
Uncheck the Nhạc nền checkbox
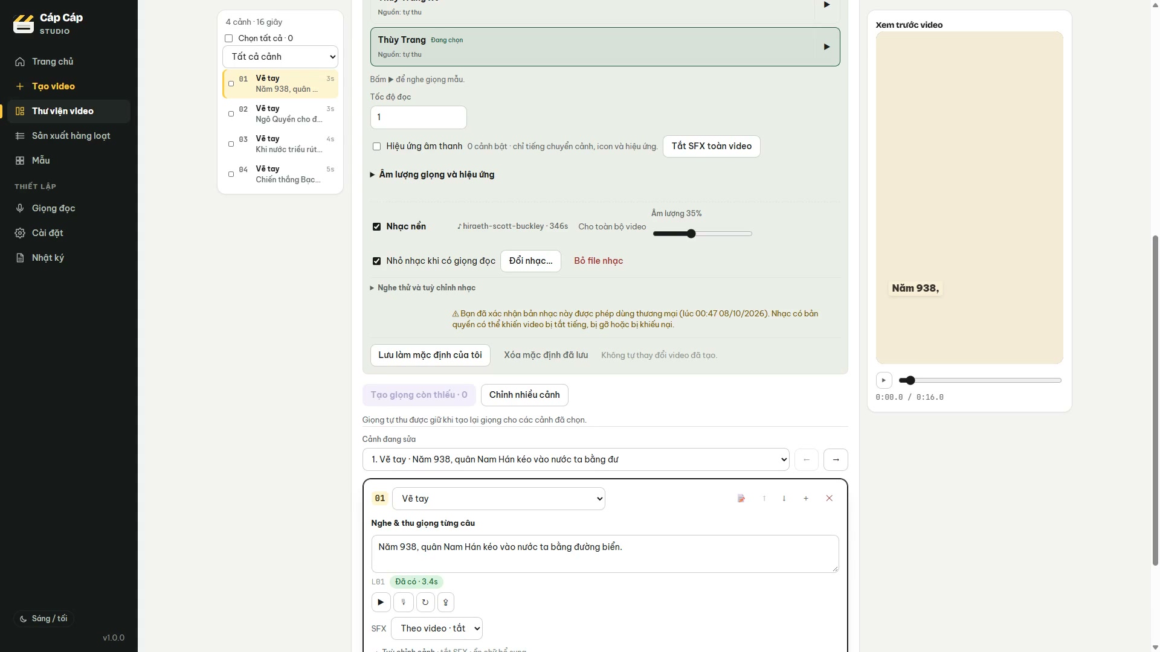point(376,227)
